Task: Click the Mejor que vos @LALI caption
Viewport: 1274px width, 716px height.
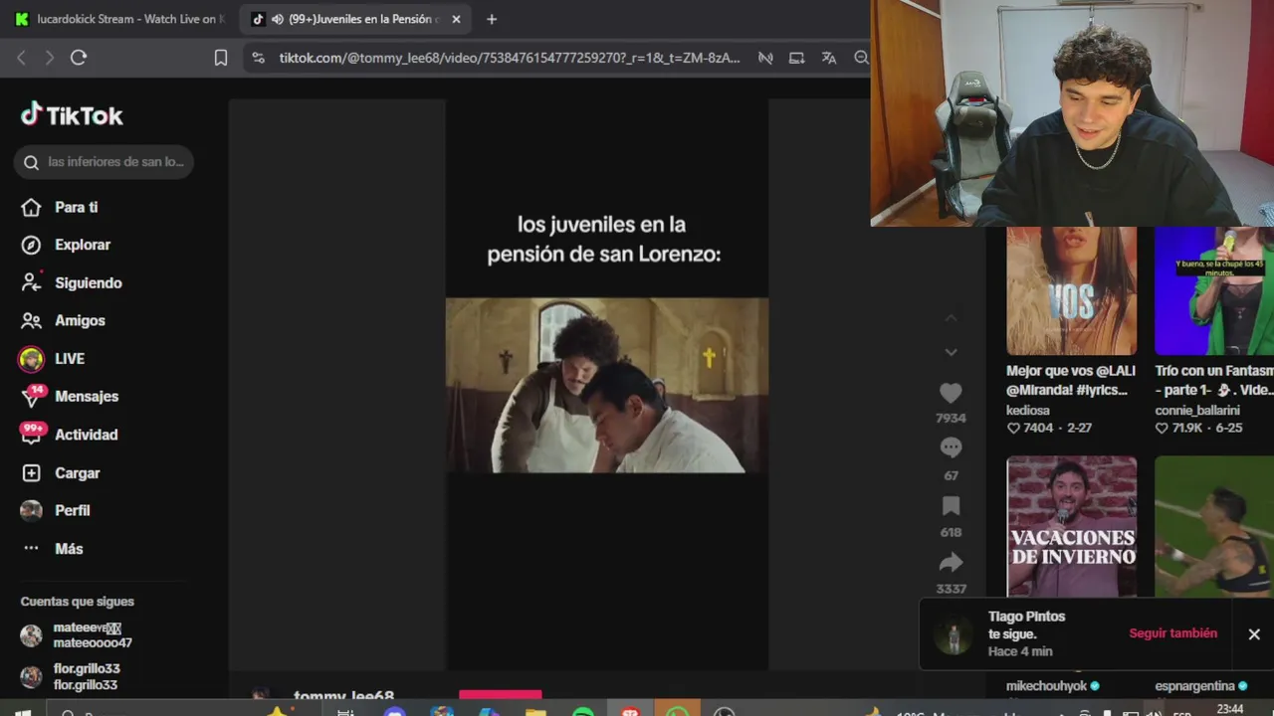Action: [x=1071, y=380]
